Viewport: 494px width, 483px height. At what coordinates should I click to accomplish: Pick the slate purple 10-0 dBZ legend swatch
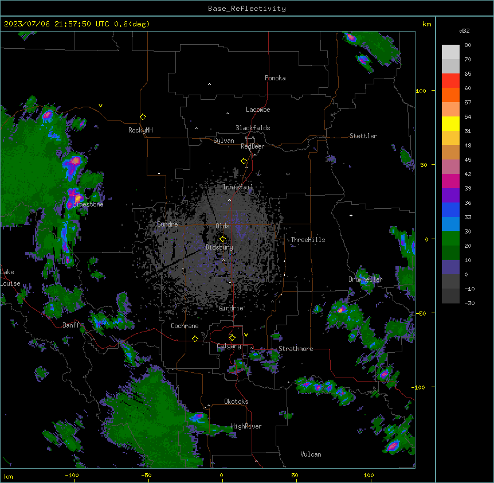[x=450, y=267]
